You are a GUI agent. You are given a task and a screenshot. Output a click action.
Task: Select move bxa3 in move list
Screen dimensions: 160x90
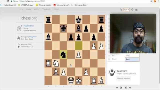tap(132, 55)
